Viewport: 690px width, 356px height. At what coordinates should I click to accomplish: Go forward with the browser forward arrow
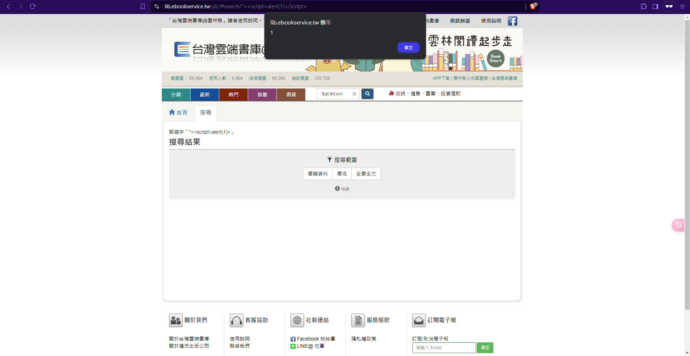pos(20,6)
